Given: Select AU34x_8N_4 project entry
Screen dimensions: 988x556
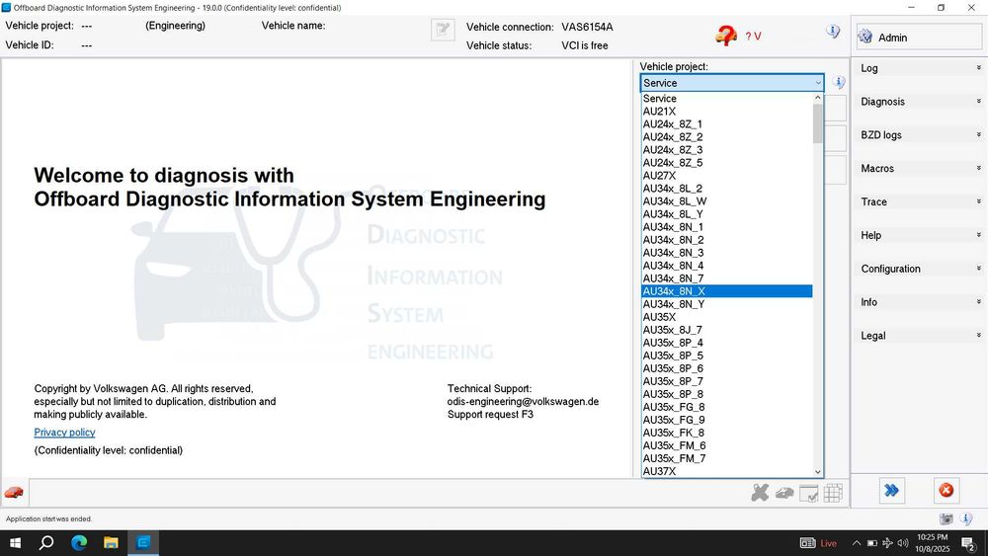Looking at the screenshot, I should pos(726,266).
